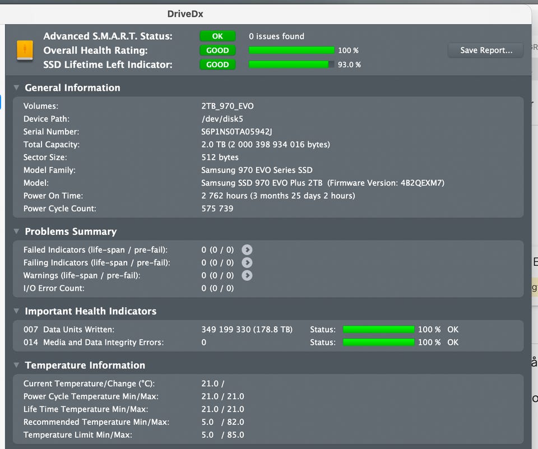Click the Save Report button

pos(485,50)
